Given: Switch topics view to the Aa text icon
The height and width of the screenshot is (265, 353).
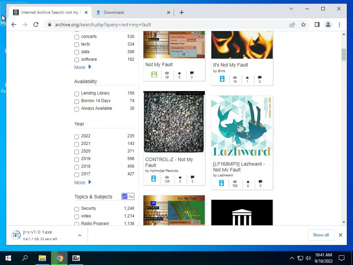Looking at the screenshot, I should coord(131,196).
